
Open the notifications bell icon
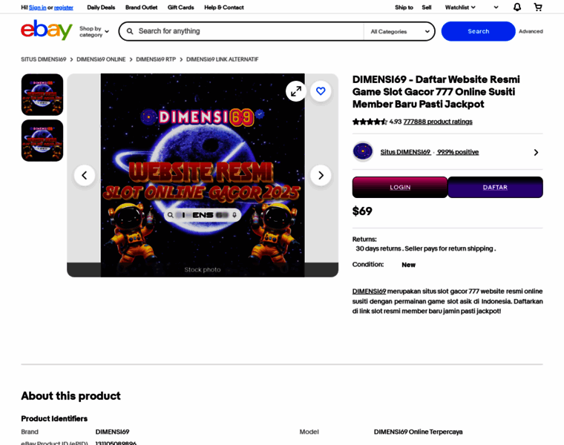tap(517, 7)
